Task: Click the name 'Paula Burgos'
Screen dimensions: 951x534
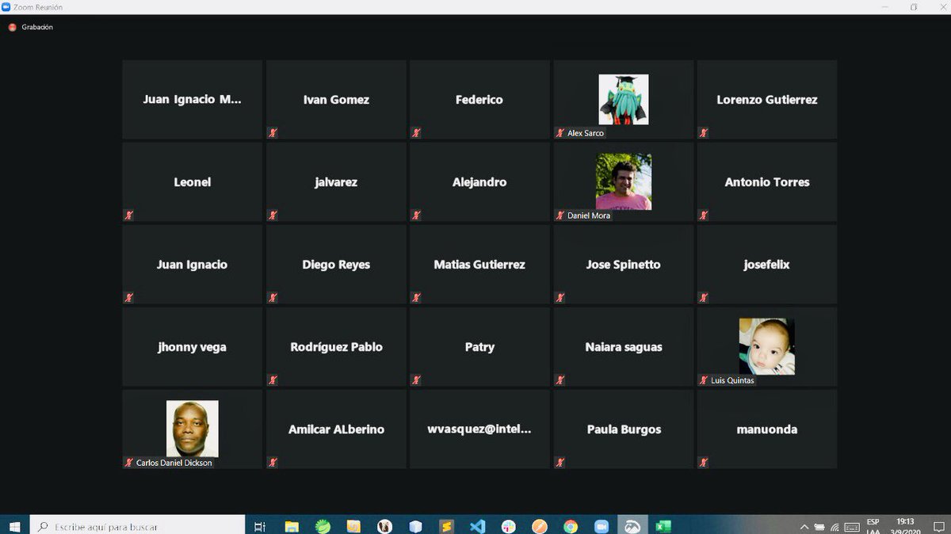Action: pyautogui.click(x=624, y=429)
